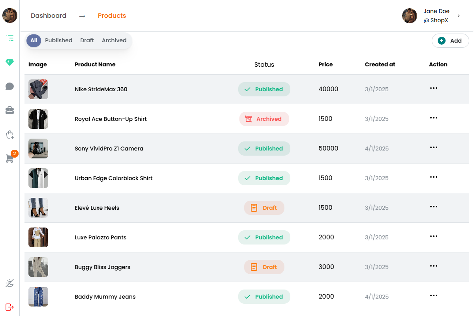Open action menu for Buggy Bliss Joggers
The image size is (474, 316).
pos(433,266)
